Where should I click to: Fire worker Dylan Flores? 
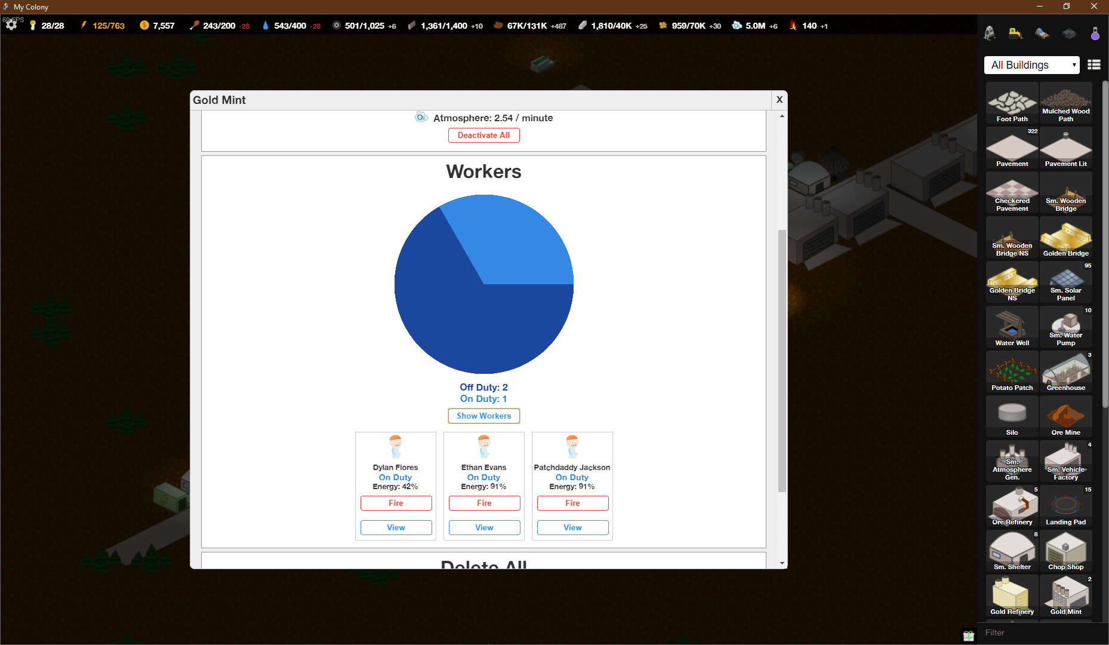point(396,503)
